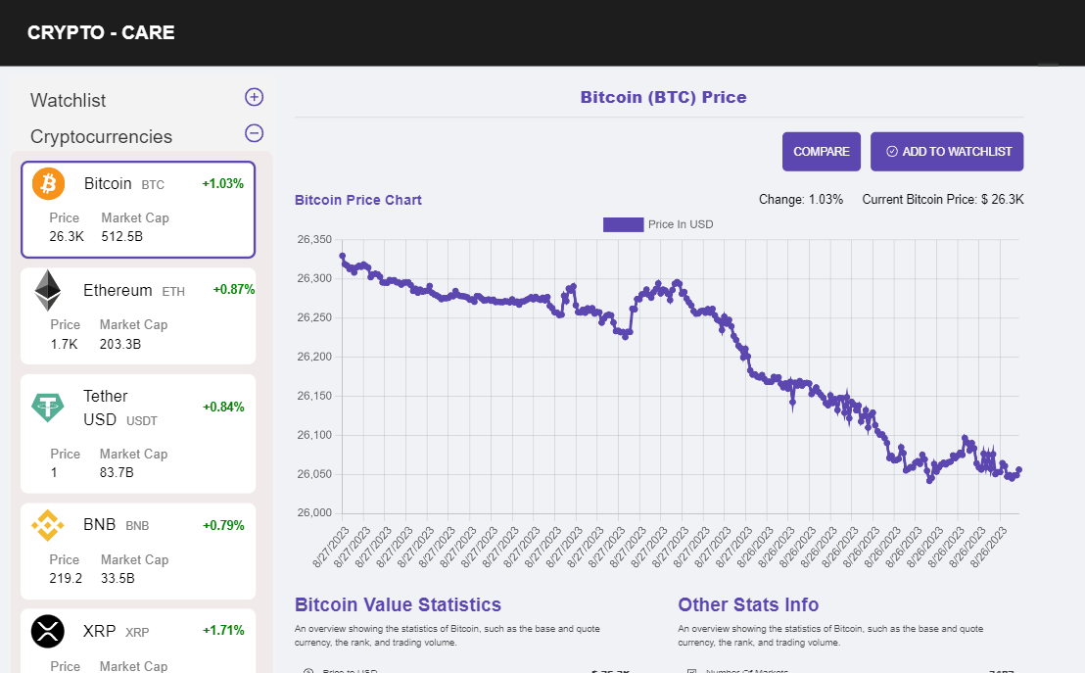Image resolution: width=1085 pixels, height=673 pixels.
Task: Click the checkmark icon in Add to Watchlist
Action: (891, 152)
